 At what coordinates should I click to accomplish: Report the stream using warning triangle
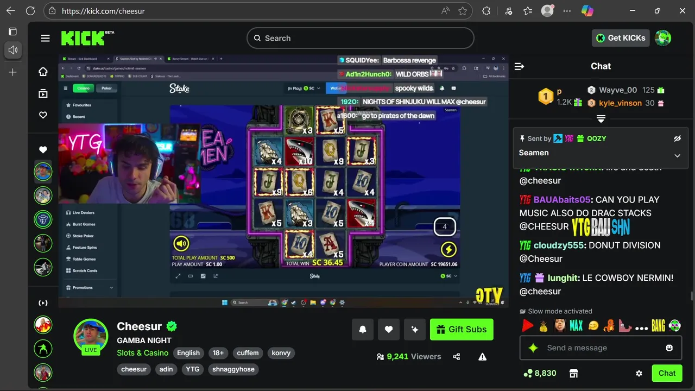tap(482, 357)
